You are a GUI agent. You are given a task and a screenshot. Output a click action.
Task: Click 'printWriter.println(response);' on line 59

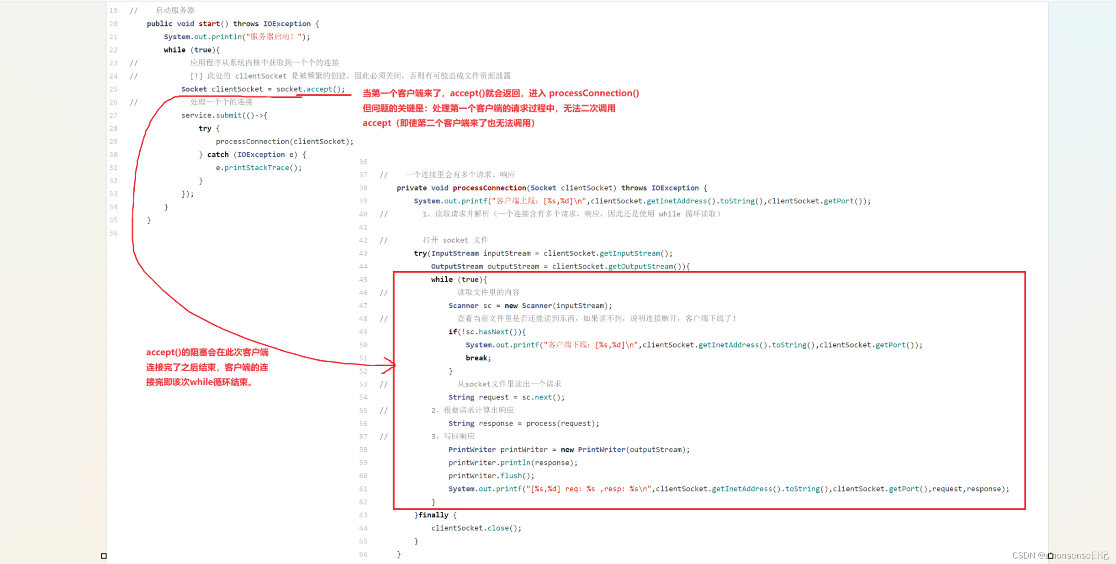(513, 463)
